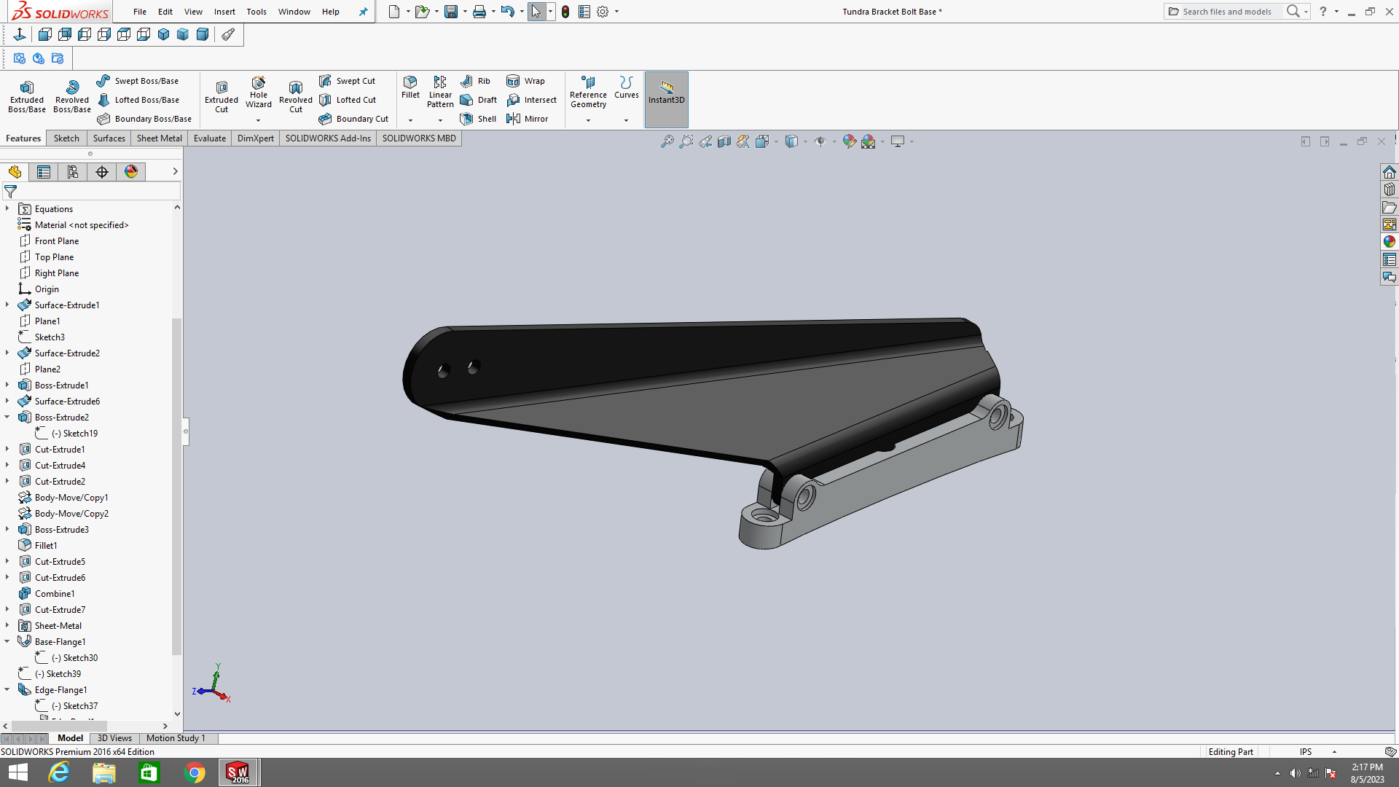
Task: Switch to the Motion Study 1 tab
Action: [x=176, y=738]
